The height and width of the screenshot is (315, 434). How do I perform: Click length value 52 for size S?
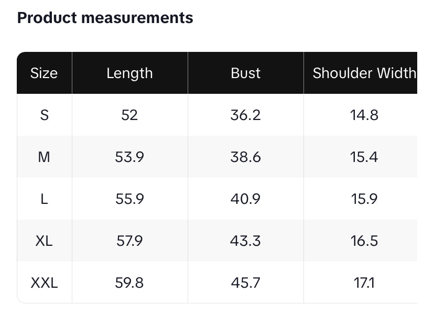tap(129, 115)
